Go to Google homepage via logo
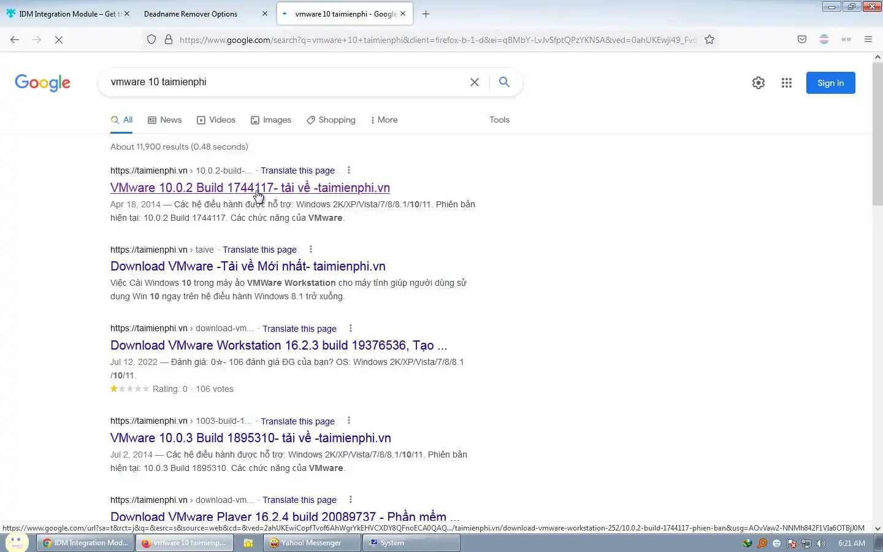 [43, 83]
